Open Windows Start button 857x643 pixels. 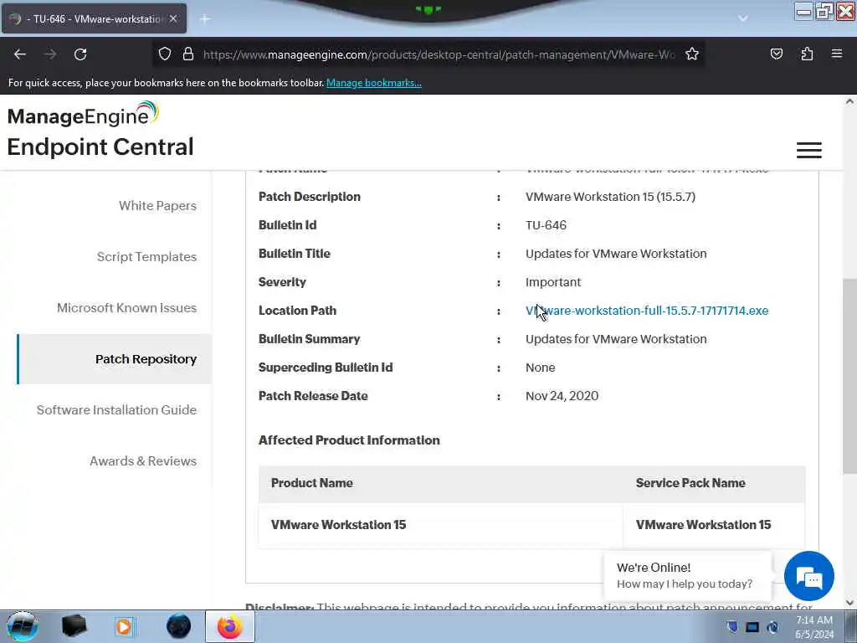(23, 626)
